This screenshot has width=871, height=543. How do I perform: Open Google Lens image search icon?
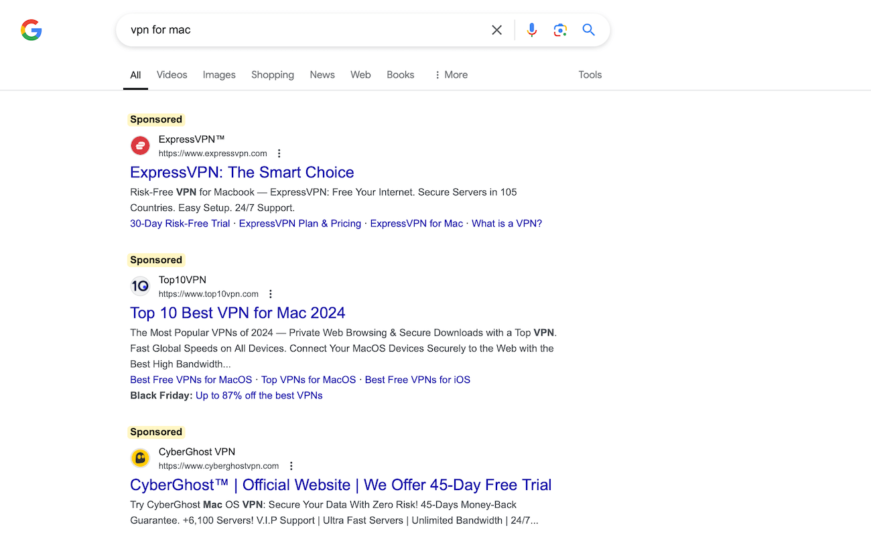coord(560,30)
